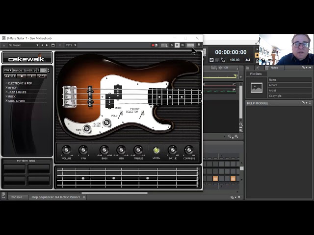Screen dimensions: 314x235
Task: Close the Step Sequencer tab
Action: click(84, 197)
